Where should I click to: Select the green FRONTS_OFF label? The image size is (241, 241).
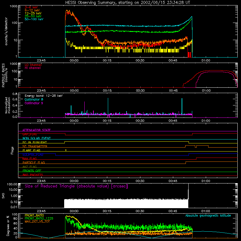point(32,171)
